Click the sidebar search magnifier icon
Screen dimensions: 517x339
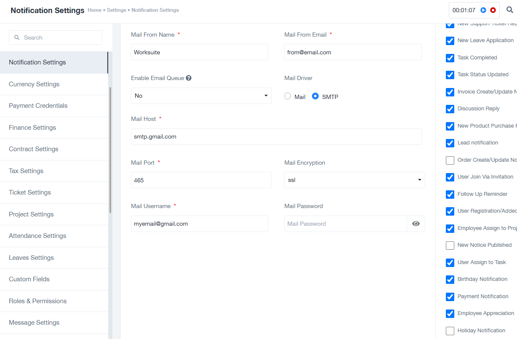tap(17, 37)
